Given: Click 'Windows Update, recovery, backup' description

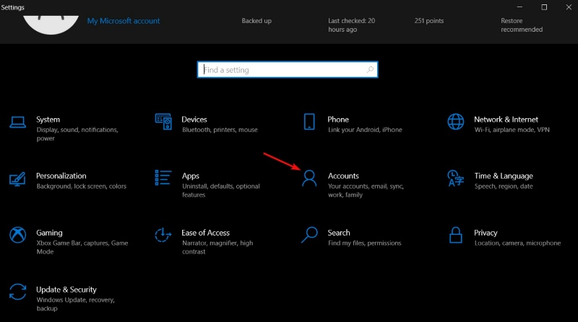Looking at the screenshot, I should (x=76, y=304).
